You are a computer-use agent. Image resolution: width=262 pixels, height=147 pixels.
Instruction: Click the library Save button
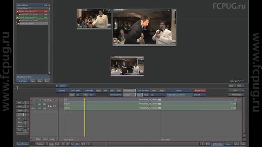pyautogui.click(x=33, y=81)
